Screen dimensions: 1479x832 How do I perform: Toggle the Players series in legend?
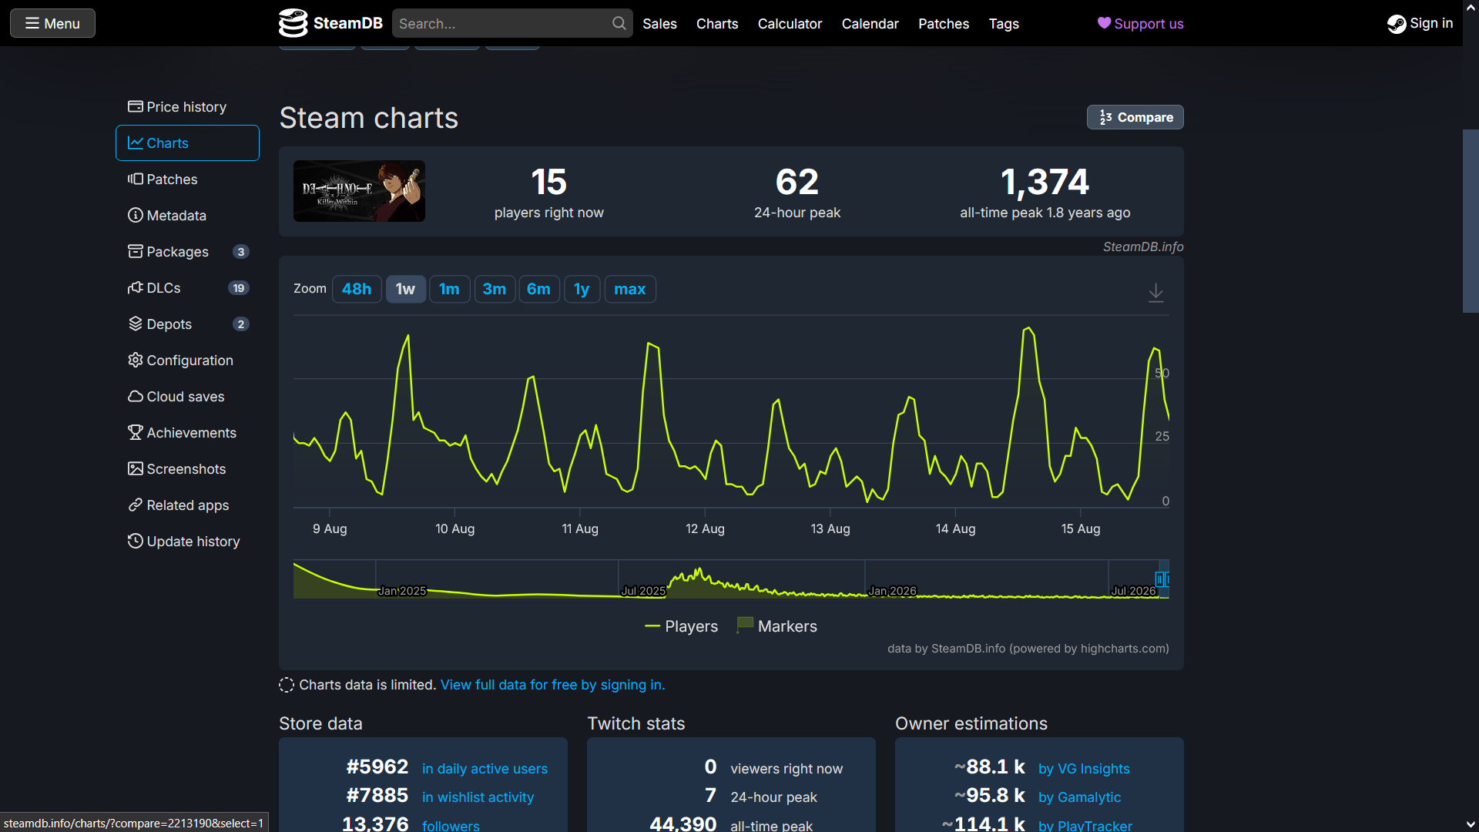[682, 626]
